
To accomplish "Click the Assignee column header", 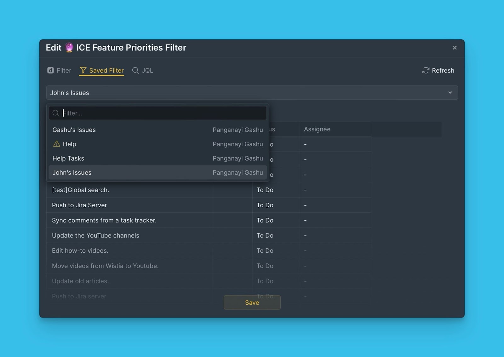I will click(x=317, y=129).
